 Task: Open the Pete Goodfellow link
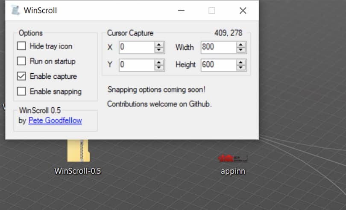pyautogui.click(x=55, y=121)
